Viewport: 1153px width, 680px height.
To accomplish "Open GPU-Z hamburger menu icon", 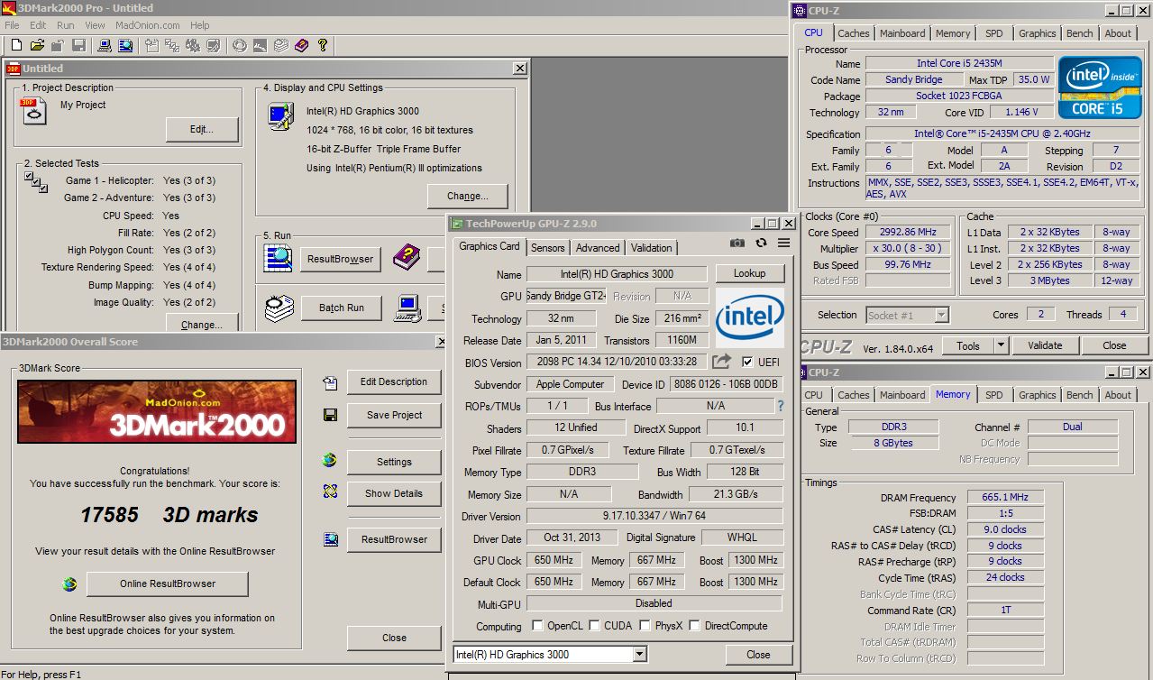I will (783, 244).
